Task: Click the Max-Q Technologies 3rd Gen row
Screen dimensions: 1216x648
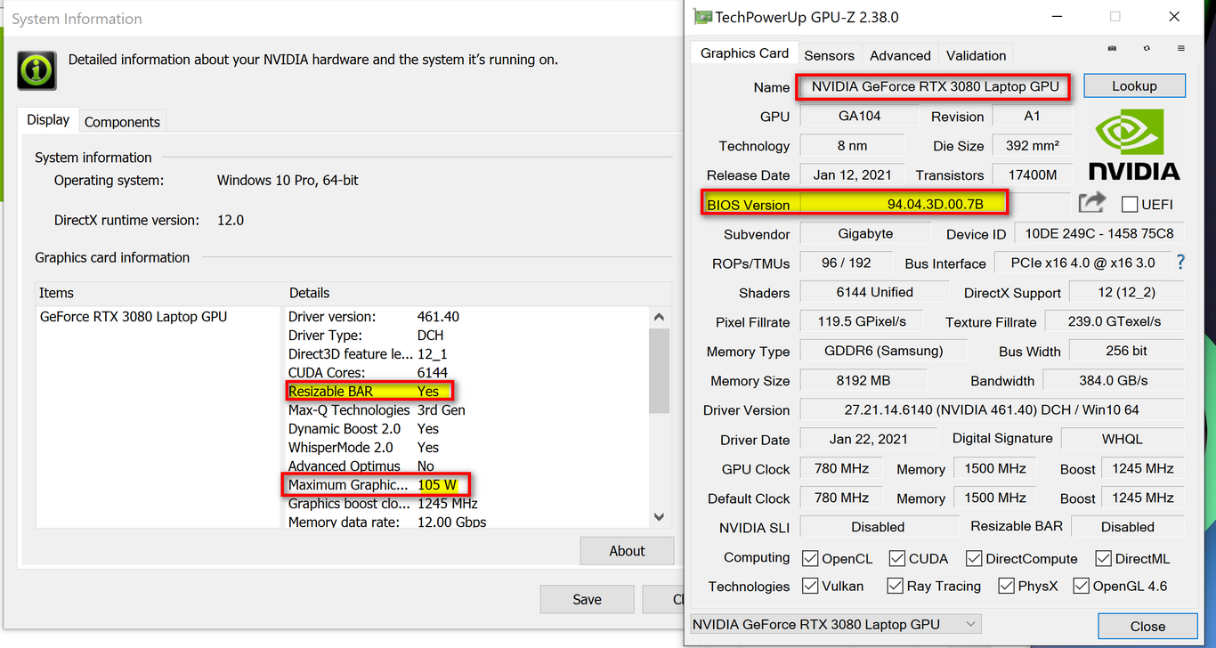Action: [x=377, y=410]
